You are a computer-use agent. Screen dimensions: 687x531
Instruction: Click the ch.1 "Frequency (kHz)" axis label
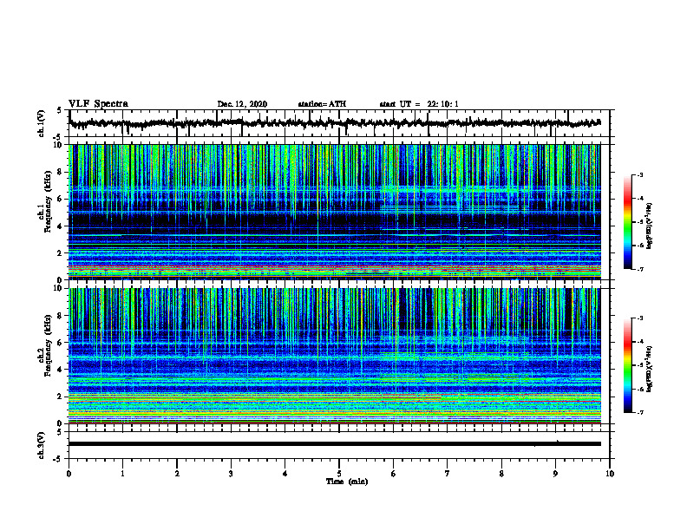(x=48, y=200)
